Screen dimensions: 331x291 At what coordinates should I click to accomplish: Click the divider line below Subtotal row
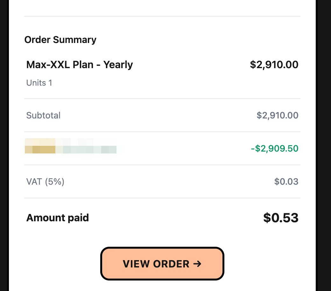pos(162,132)
